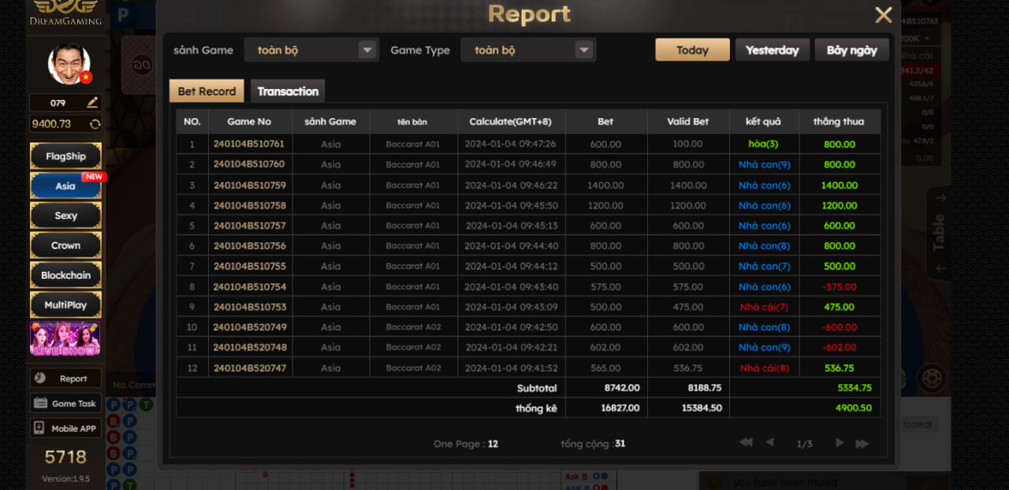Screen dimensions: 1009x490
Task: Filter report by Yesterday
Action: click(x=772, y=50)
